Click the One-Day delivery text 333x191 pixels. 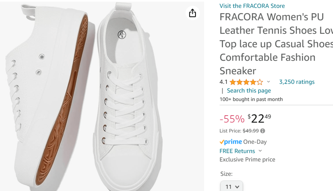(x=255, y=142)
